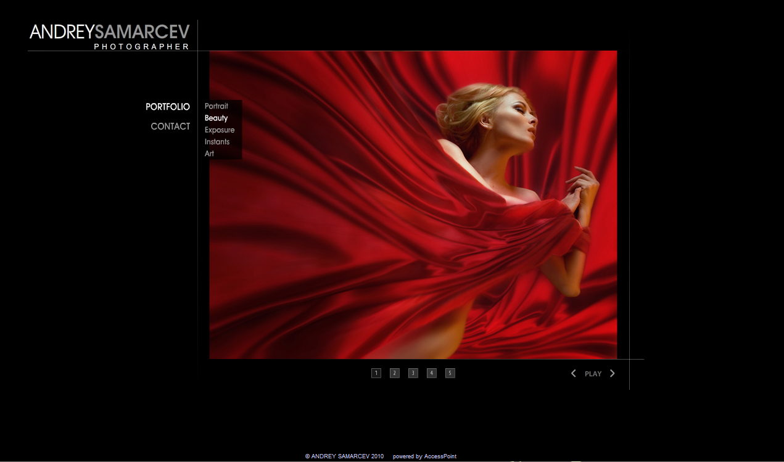Go to image page 3
784x462 pixels.
click(x=413, y=373)
